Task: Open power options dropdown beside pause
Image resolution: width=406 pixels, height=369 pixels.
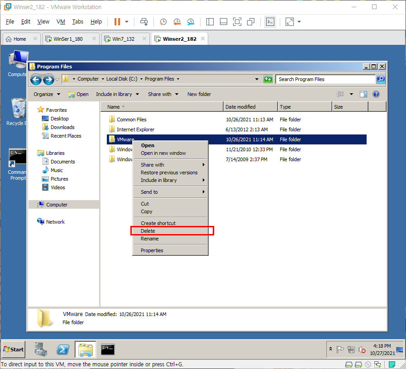Action: coord(127,22)
